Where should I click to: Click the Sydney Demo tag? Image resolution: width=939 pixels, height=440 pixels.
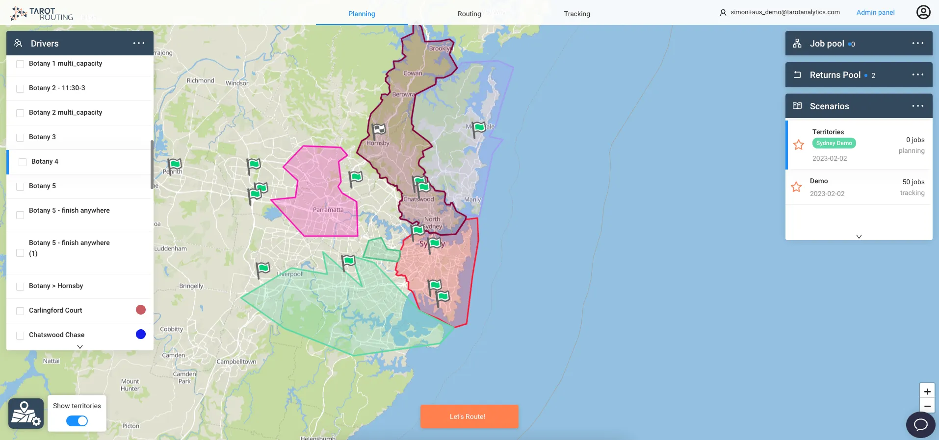tap(834, 143)
